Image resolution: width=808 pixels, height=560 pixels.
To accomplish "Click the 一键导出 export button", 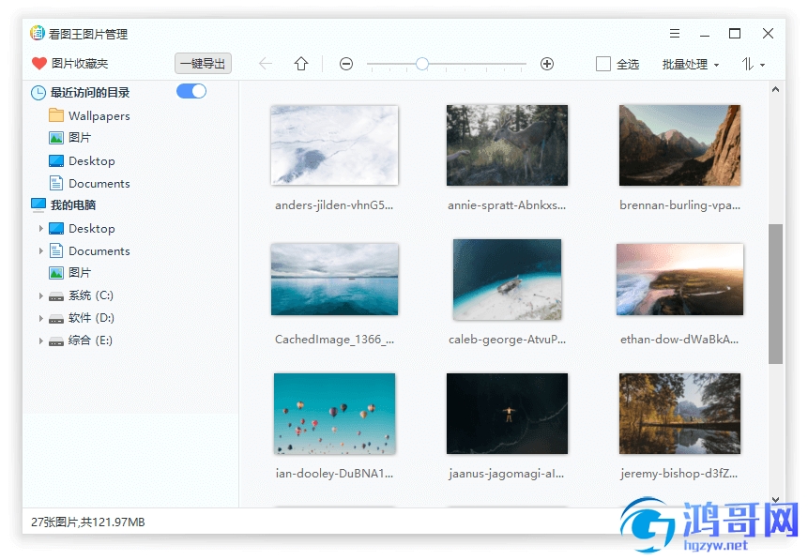I will (x=203, y=64).
